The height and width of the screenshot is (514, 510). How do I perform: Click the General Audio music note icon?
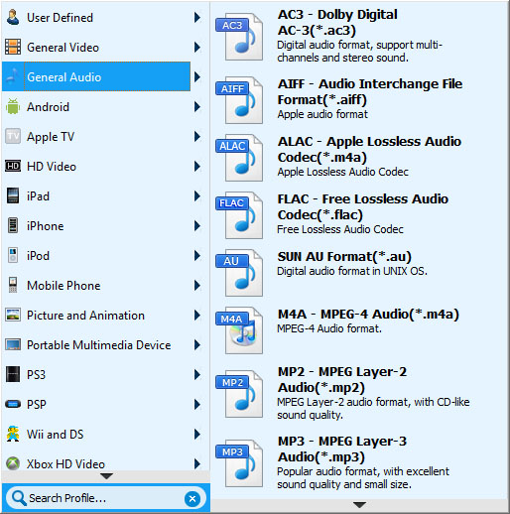pyautogui.click(x=13, y=76)
